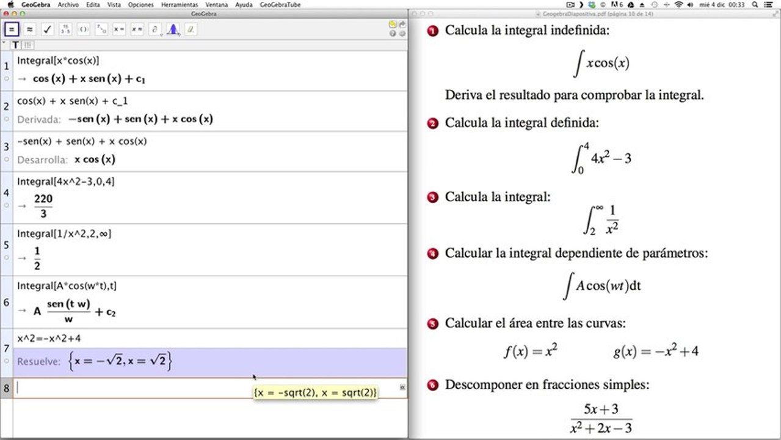781x440 pixels.
Task: Open the Apple menu
Action: [x=10, y=4]
